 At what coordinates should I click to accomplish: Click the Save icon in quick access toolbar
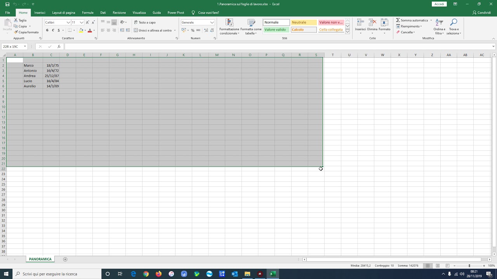7,4
